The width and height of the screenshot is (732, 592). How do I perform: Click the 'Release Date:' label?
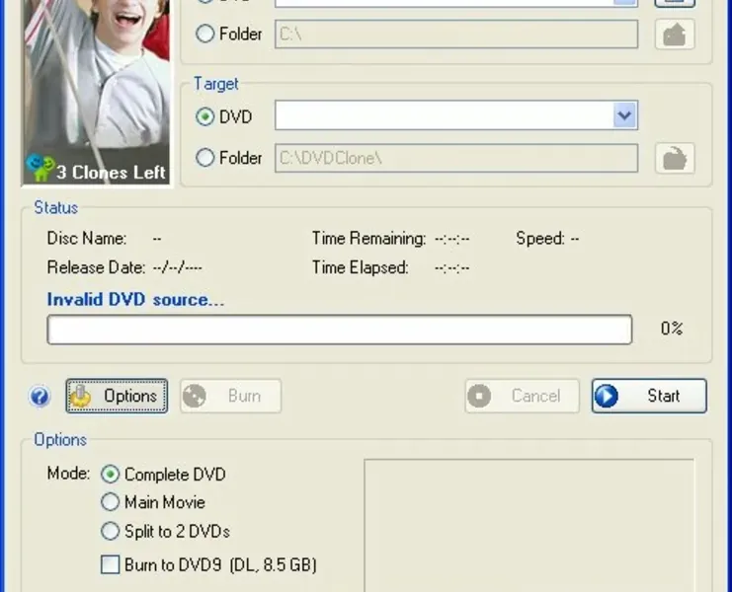coord(96,267)
